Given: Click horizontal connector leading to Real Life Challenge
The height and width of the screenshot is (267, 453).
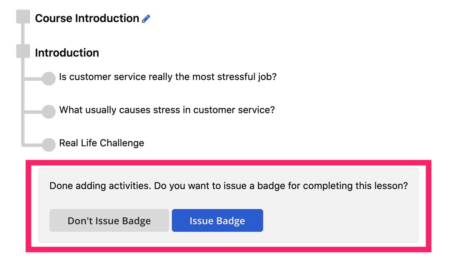Looking at the screenshot, I should pyautogui.click(x=33, y=145).
